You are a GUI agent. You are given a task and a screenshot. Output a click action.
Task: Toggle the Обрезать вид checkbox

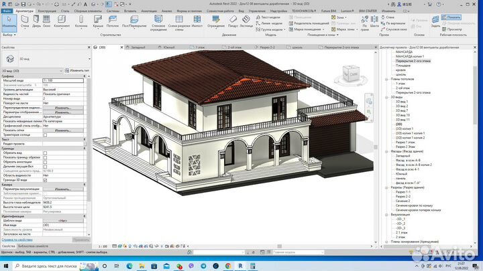pyautogui.click(x=45, y=153)
